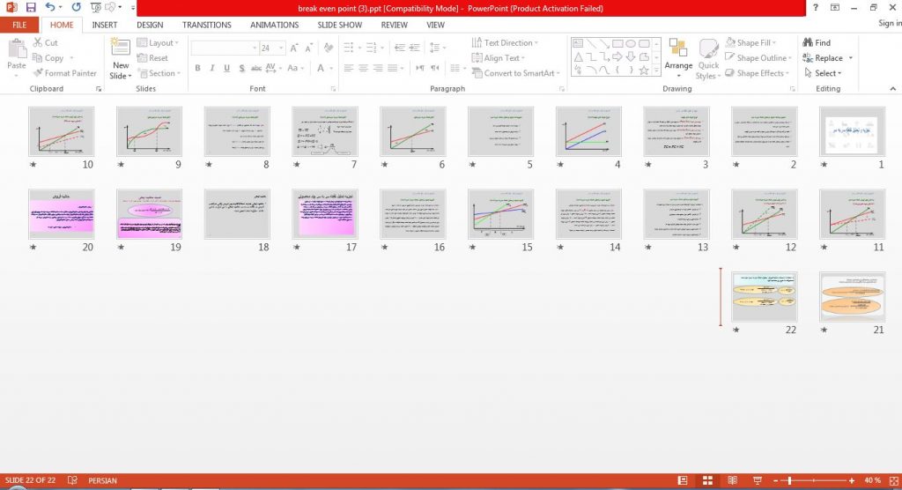Insert a New Slide
902x490 pixels.
(x=121, y=59)
